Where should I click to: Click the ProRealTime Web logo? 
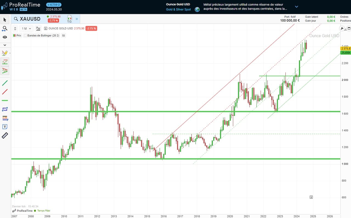[x=21, y=6]
